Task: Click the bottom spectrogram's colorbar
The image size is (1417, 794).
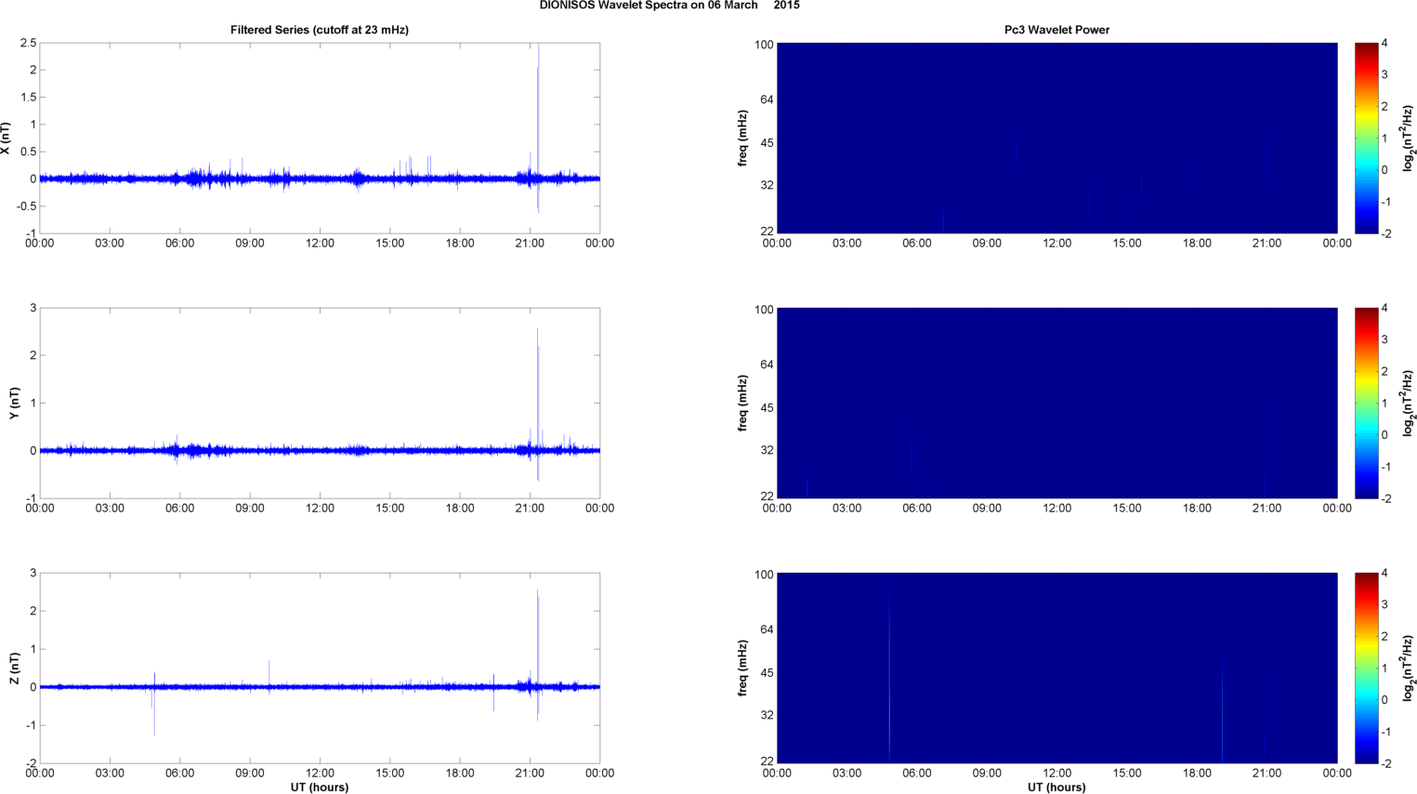Action: click(x=1366, y=668)
